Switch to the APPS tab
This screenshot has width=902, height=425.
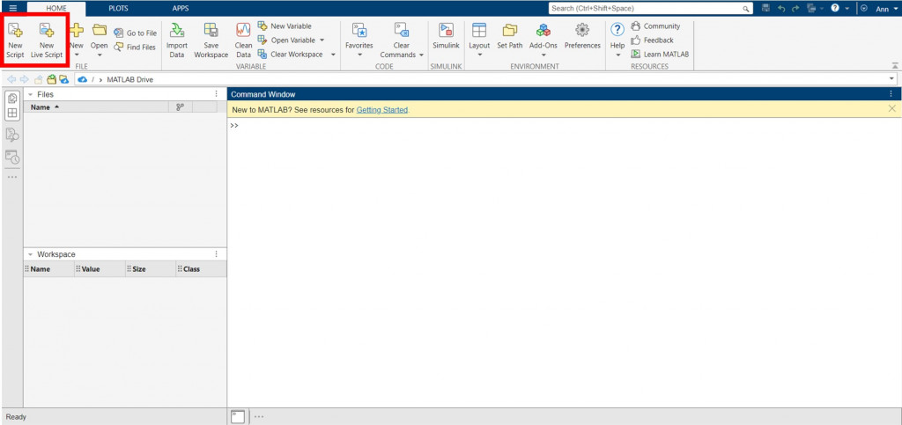181,9
